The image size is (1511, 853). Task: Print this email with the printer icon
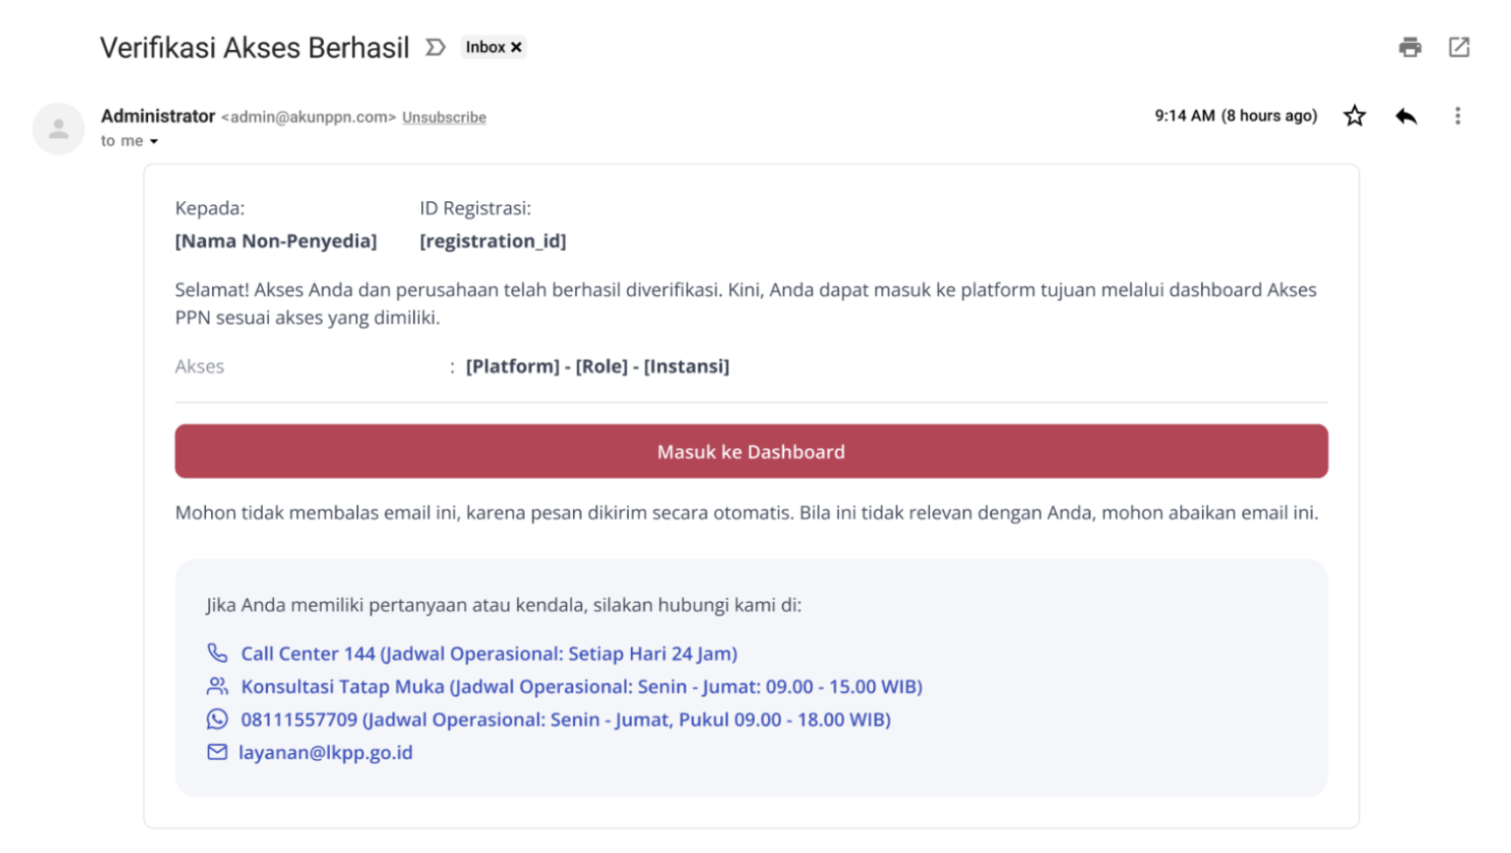click(x=1410, y=47)
